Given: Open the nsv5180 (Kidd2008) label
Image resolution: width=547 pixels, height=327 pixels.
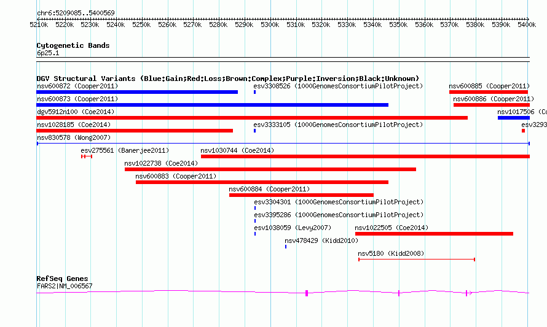Looking at the screenshot, I should [x=391, y=253].
